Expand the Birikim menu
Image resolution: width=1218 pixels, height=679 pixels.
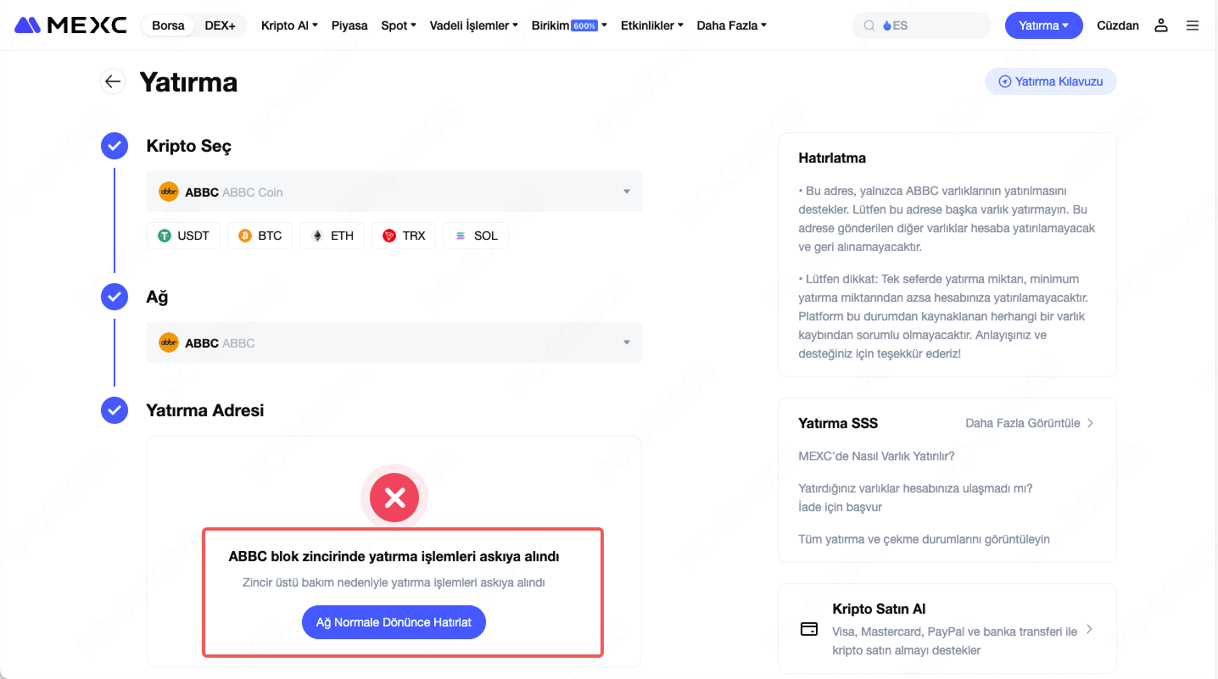pos(569,25)
